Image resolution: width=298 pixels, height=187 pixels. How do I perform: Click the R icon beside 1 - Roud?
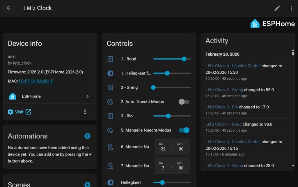pyautogui.click(x=110, y=59)
